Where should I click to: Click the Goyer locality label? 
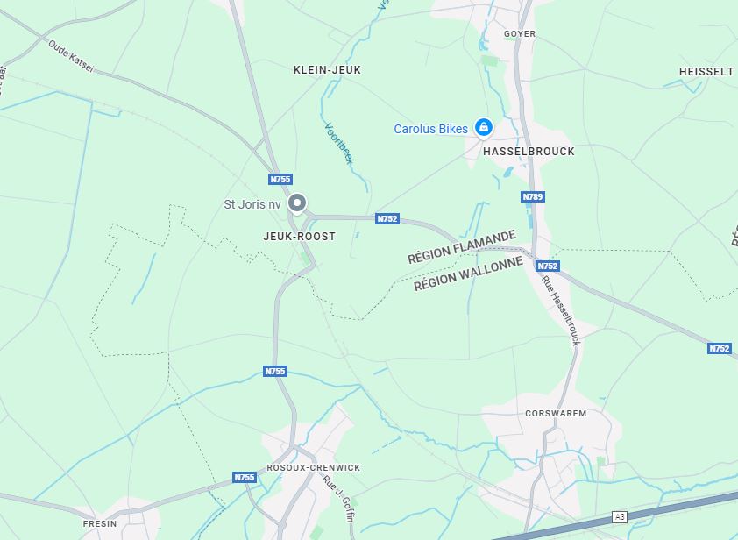pos(520,34)
